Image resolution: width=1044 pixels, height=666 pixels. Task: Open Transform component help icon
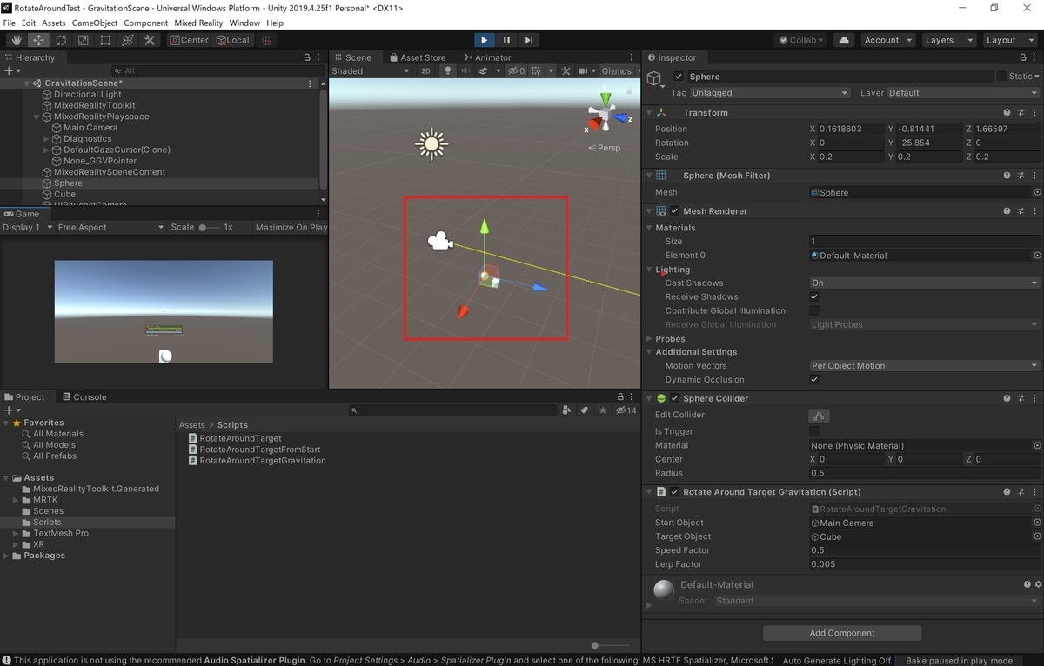point(1007,112)
